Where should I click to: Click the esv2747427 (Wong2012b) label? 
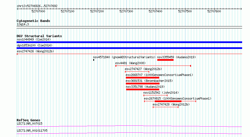[143, 69]
